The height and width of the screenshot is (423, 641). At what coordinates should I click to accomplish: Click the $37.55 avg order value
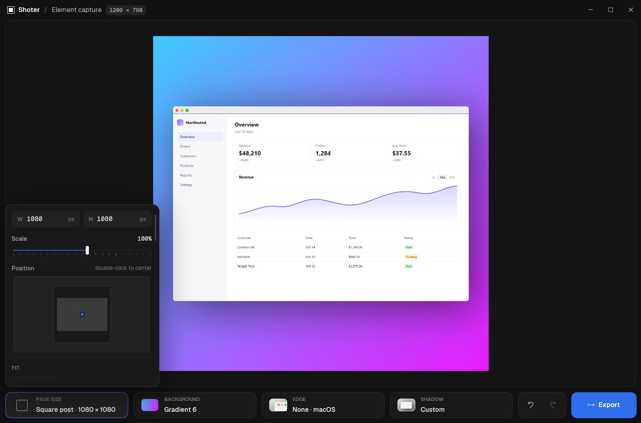click(x=401, y=153)
